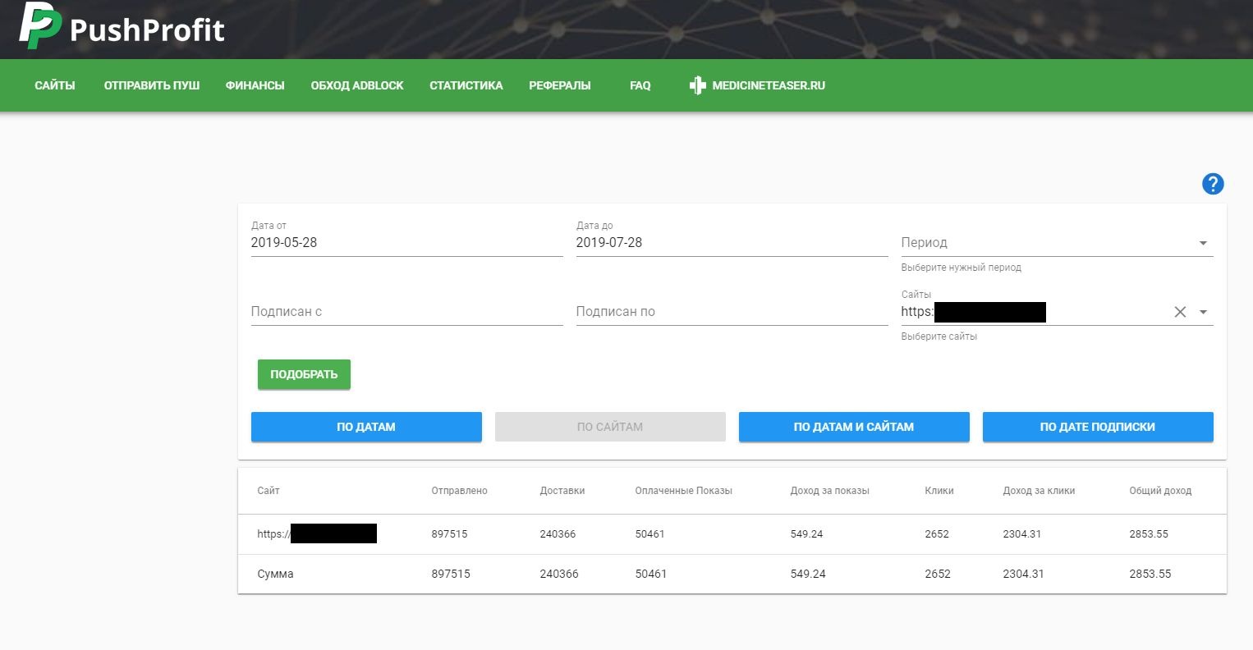This screenshot has width=1253, height=650.
Task: Click 897515 in the Сумма row
Action: pos(451,574)
